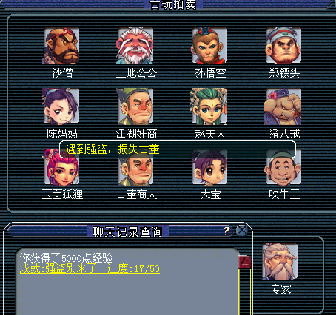
Task: Choose the 土地公公 portrait
Action: click(x=135, y=46)
